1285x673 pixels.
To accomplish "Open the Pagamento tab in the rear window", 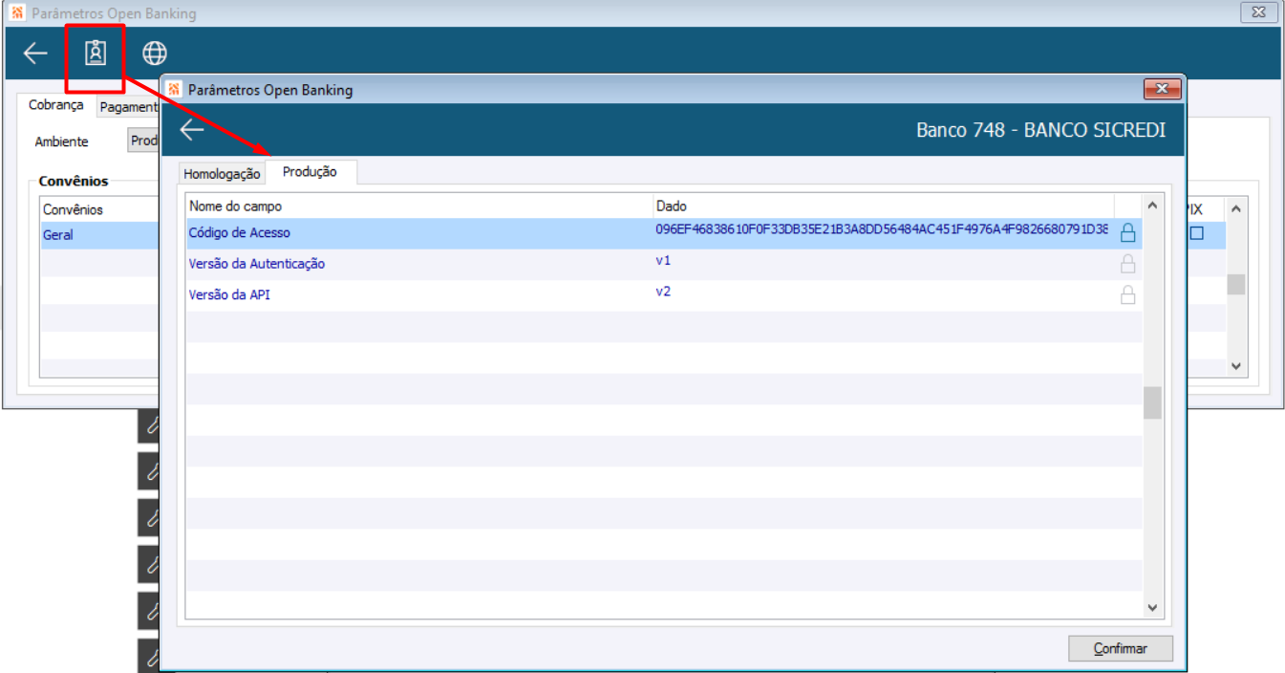I will pyautogui.click(x=128, y=108).
